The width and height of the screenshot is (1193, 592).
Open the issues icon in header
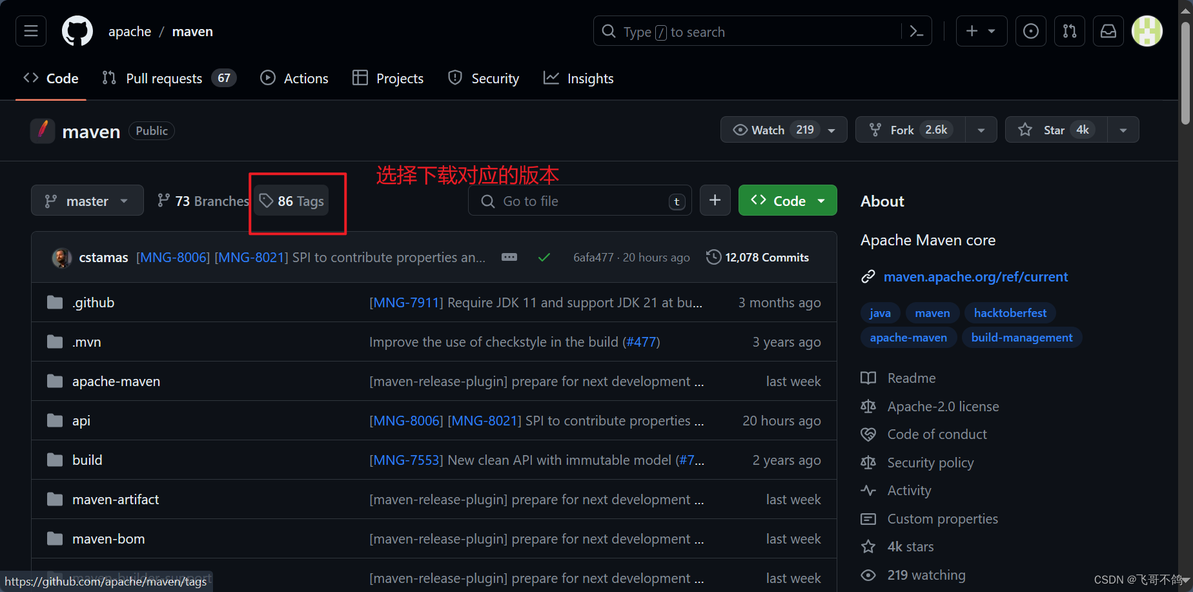coord(1031,31)
